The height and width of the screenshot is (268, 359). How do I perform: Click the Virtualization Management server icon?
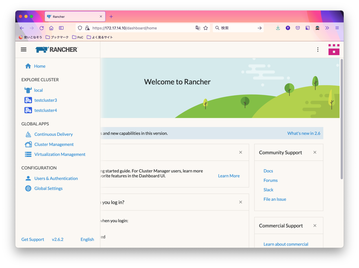(x=28, y=154)
